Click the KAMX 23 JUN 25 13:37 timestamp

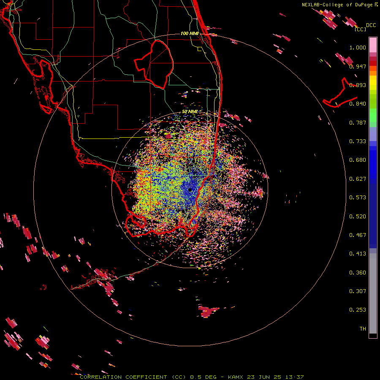[x=266, y=377]
